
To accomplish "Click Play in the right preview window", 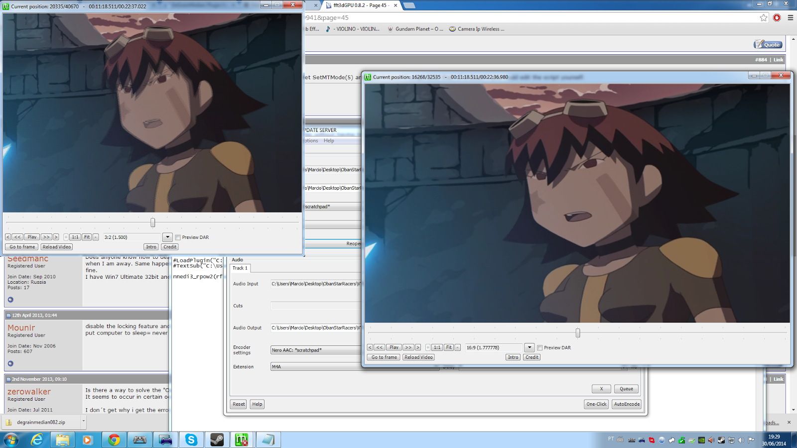I will coord(394,347).
